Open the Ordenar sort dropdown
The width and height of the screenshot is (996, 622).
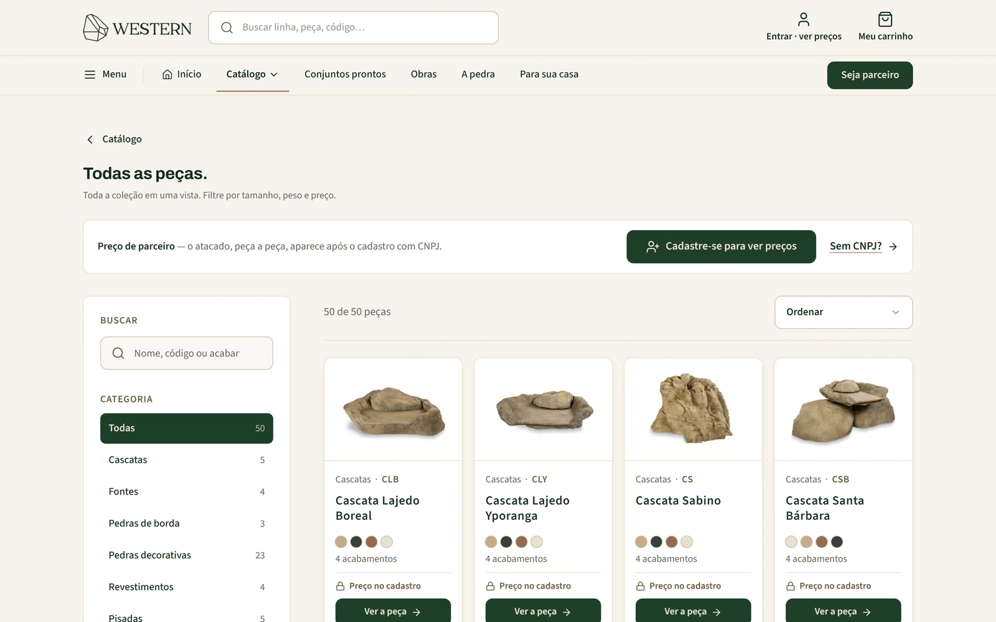843,312
